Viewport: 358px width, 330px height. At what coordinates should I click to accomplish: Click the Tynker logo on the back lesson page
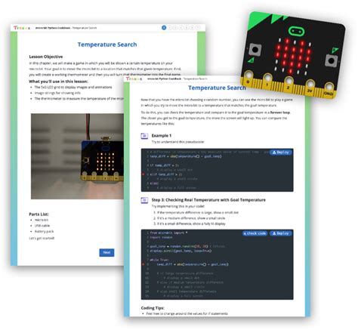point(22,28)
